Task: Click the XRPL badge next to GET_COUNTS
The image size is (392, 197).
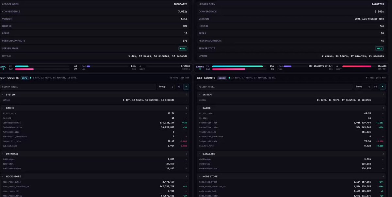Action: tap(24, 78)
